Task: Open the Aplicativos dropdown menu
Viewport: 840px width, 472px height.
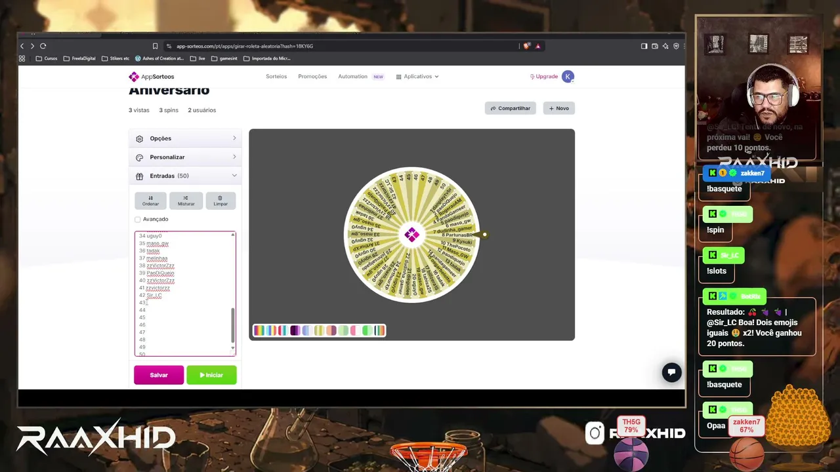Action: 417,77
